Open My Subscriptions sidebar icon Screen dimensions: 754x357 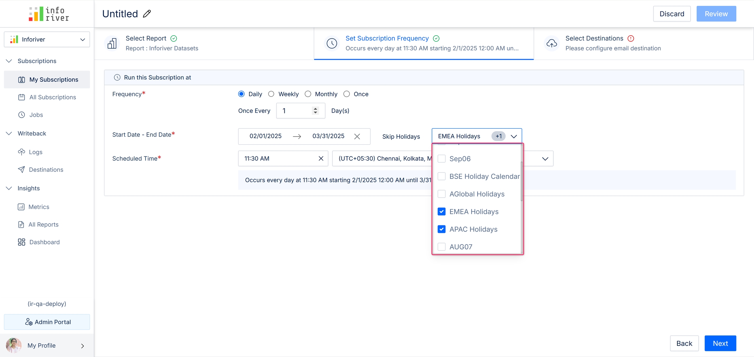click(22, 80)
